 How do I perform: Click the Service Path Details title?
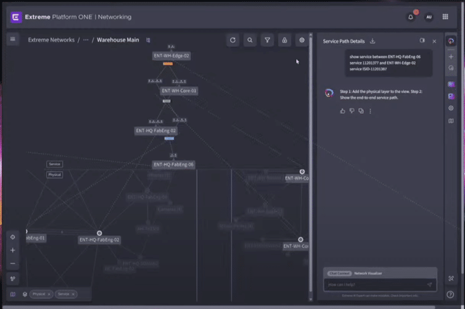click(344, 41)
